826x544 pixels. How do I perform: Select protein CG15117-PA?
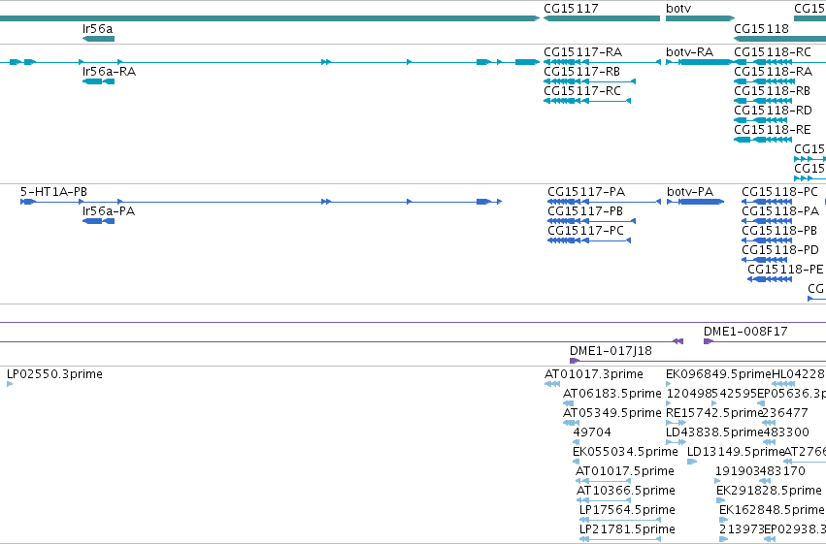pyautogui.click(x=586, y=191)
